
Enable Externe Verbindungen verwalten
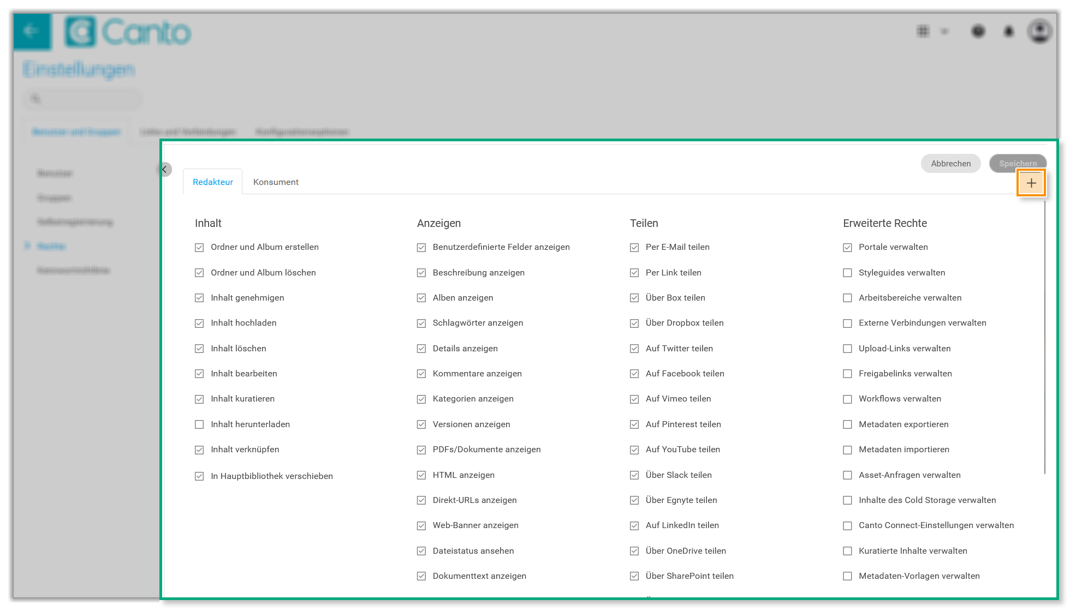[x=847, y=323]
